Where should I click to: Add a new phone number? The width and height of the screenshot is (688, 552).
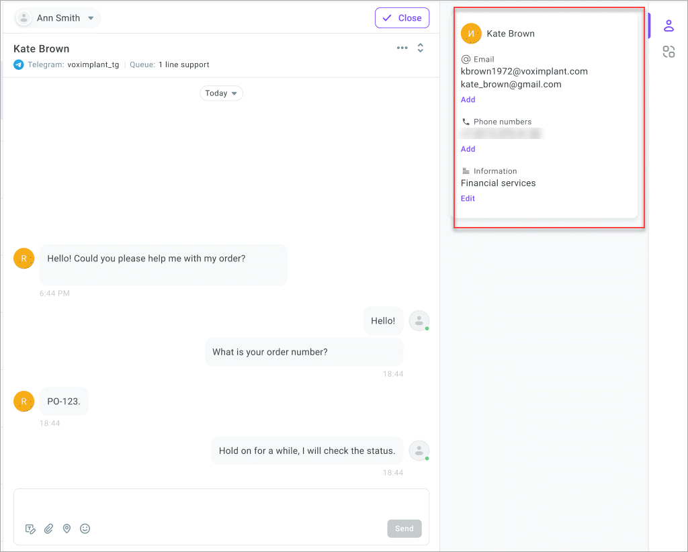(468, 149)
